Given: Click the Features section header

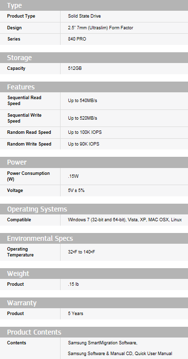Looking at the screenshot, I should (94, 87).
